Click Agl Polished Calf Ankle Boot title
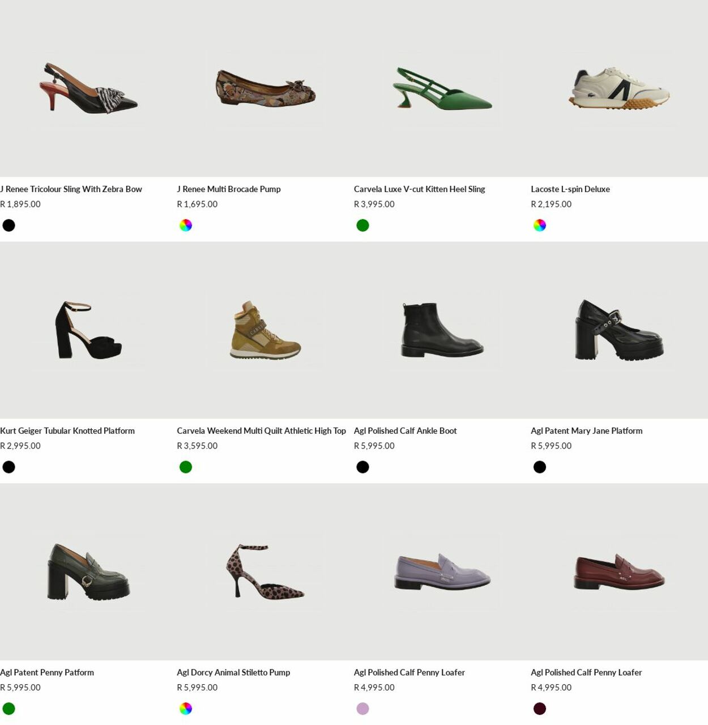This screenshot has width=708, height=725. [x=405, y=431]
